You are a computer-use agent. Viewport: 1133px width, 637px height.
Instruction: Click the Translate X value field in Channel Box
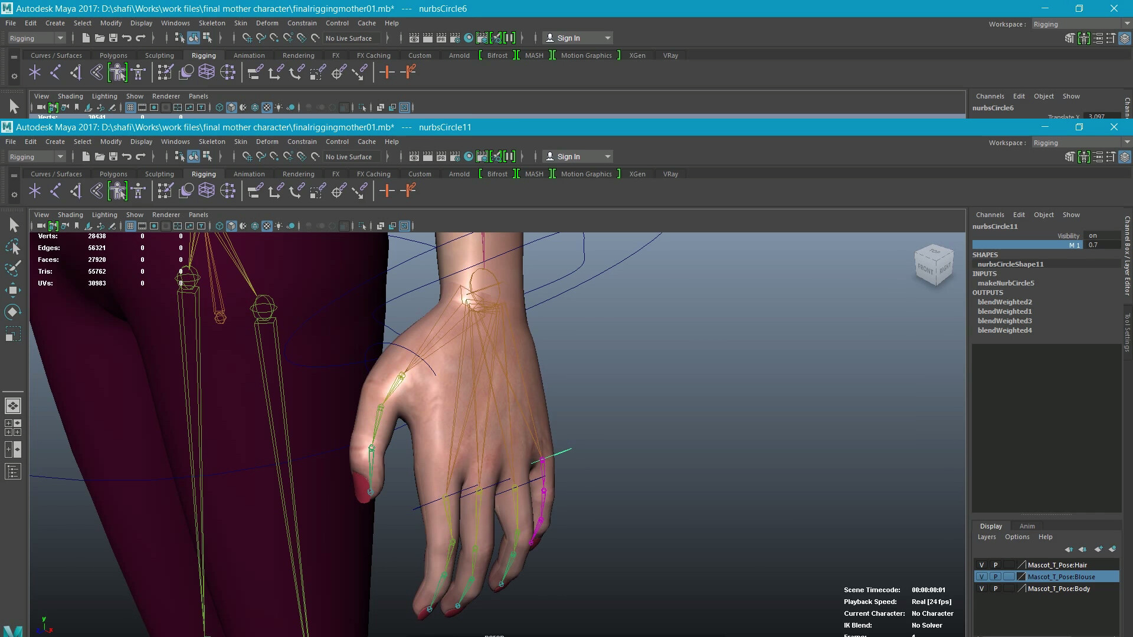[1096, 117]
